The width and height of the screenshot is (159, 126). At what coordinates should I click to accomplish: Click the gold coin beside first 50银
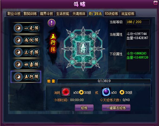coord(81,92)
